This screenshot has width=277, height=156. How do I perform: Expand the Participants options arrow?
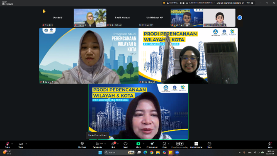point(105,144)
